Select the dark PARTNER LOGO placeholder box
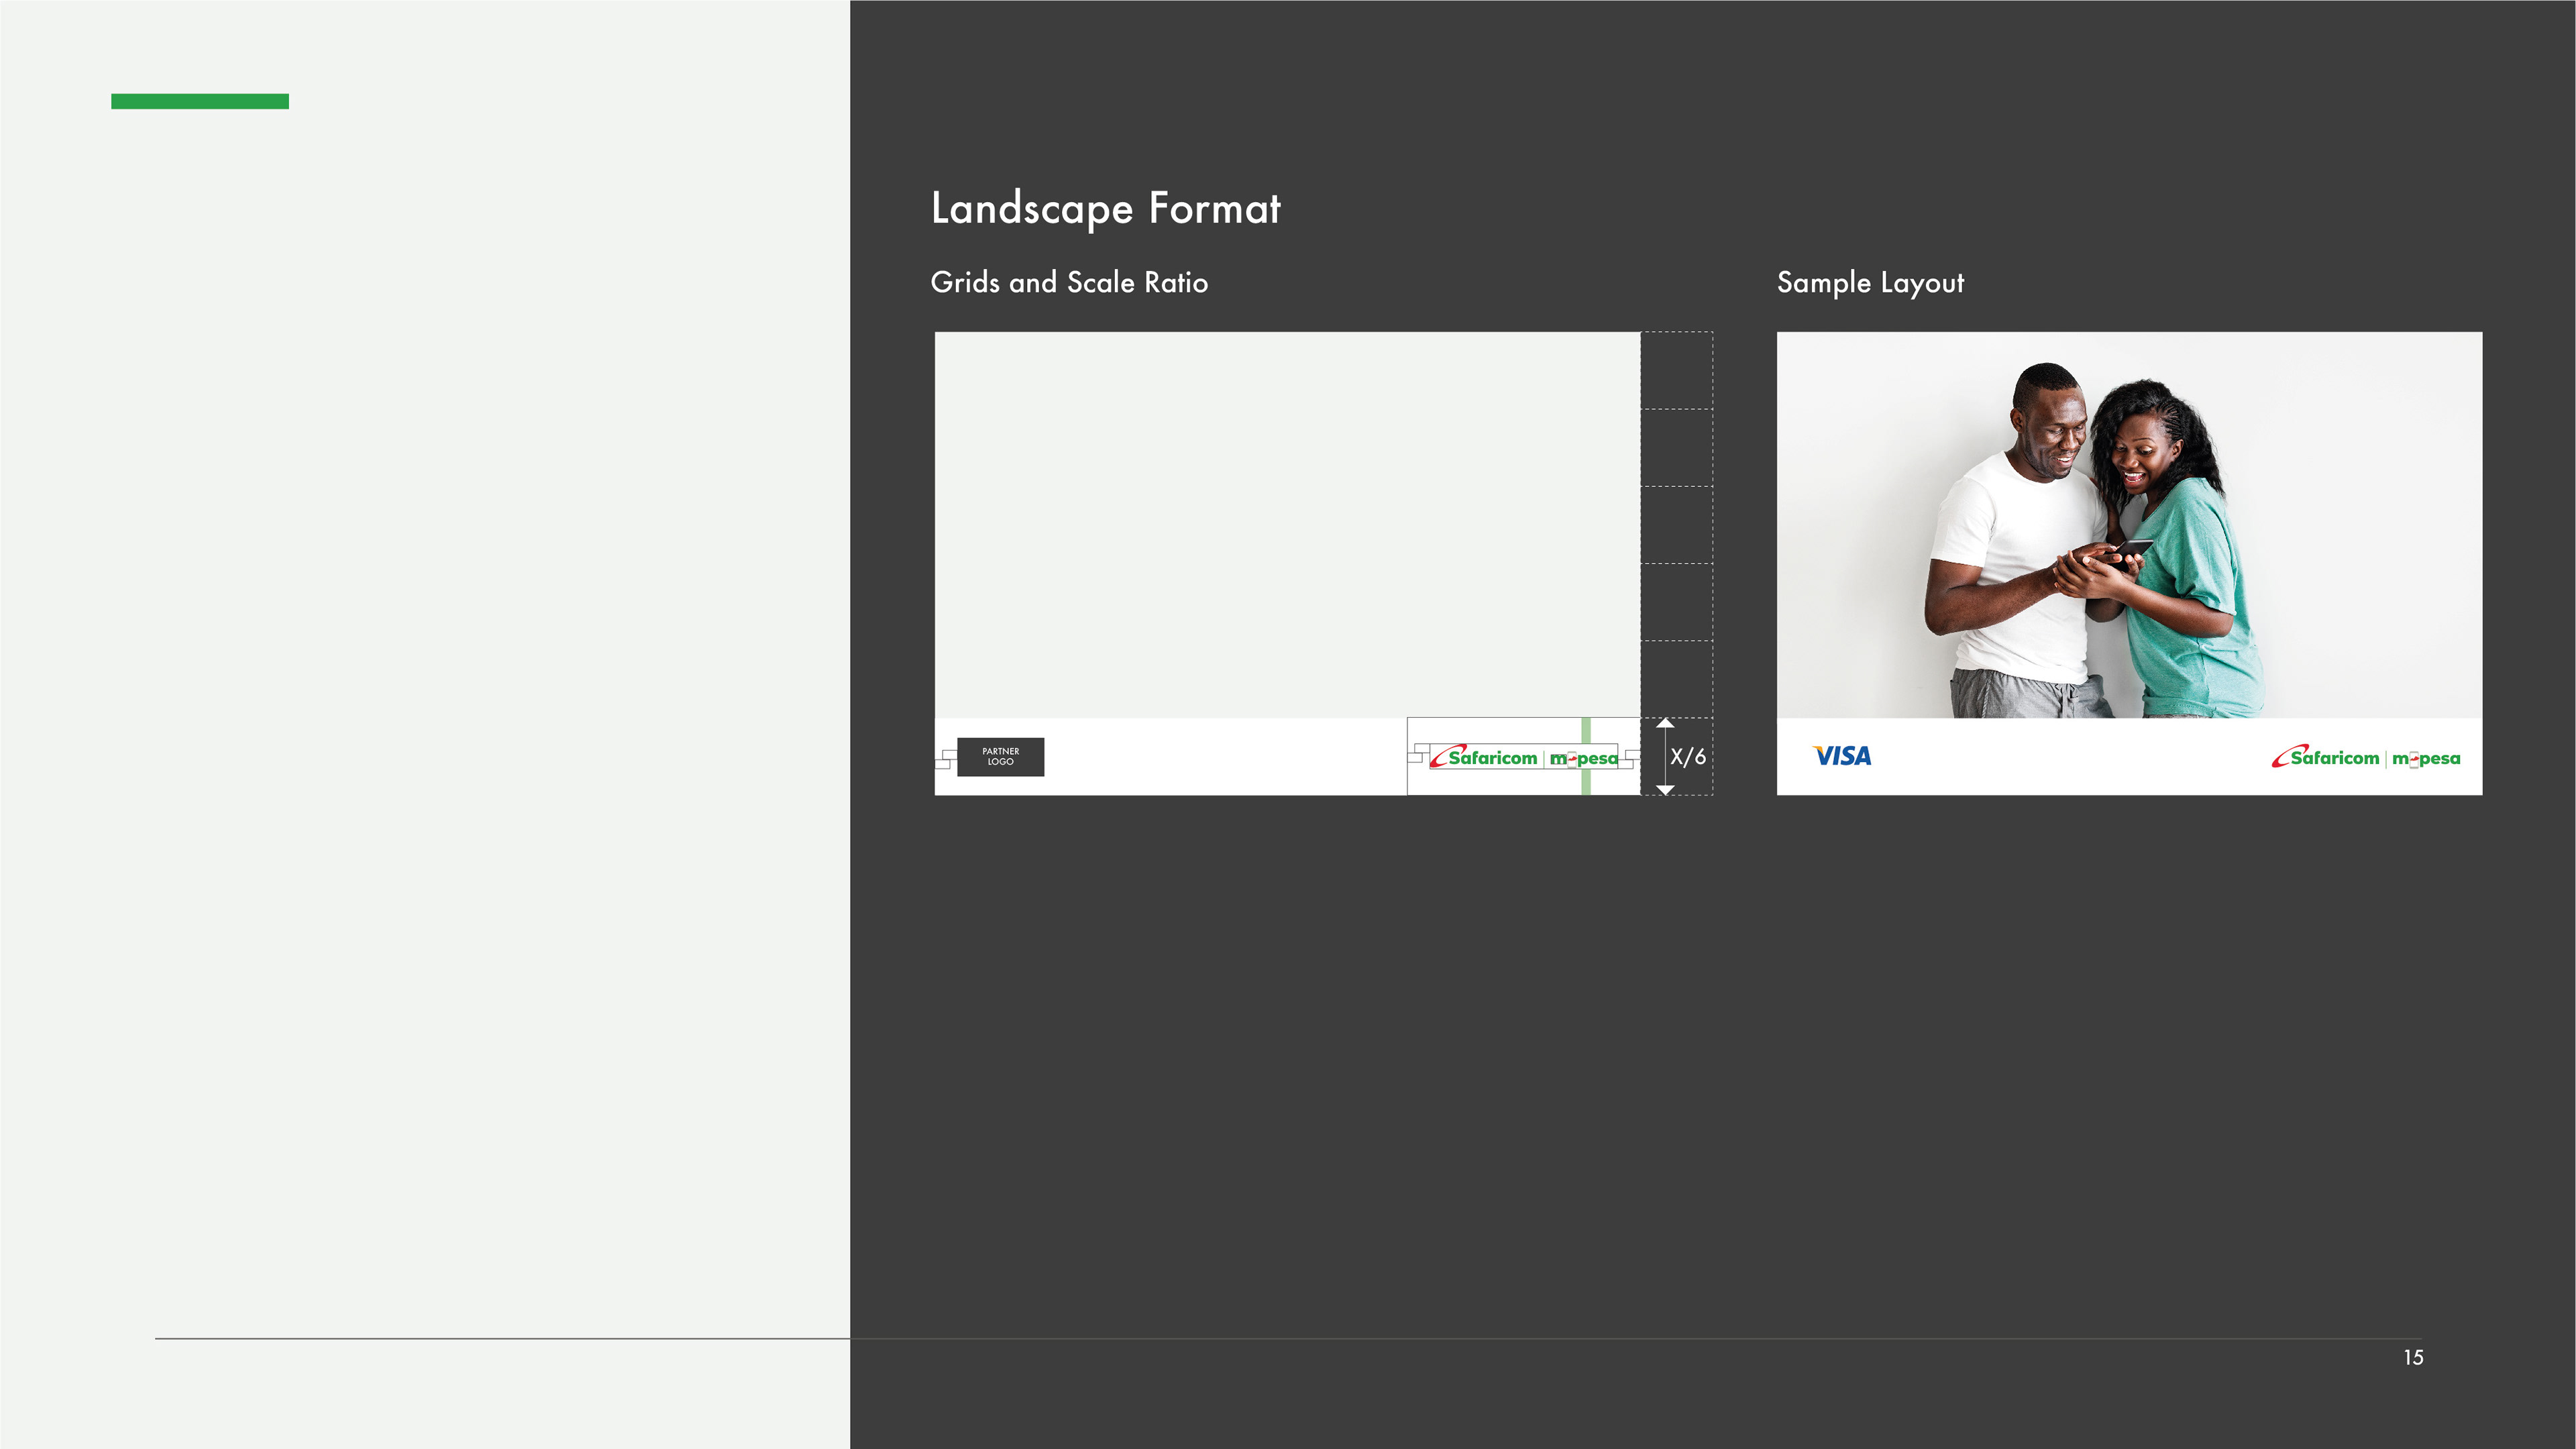 1000,757
